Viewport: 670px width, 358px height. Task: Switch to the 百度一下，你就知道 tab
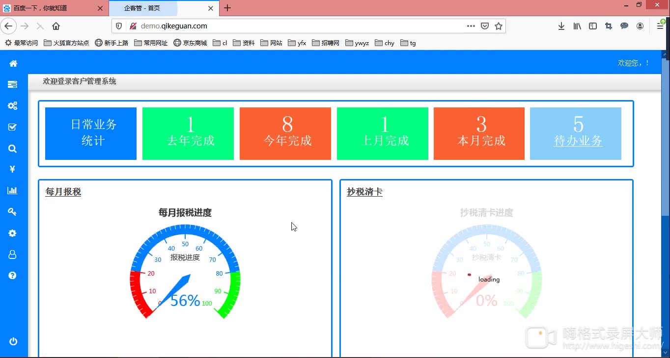pyautogui.click(x=54, y=8)
